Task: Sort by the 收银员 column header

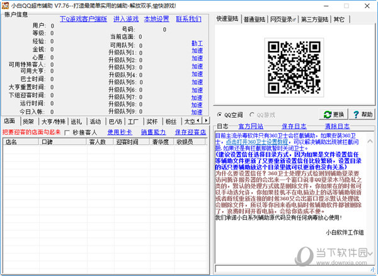Action: (190, 142)
